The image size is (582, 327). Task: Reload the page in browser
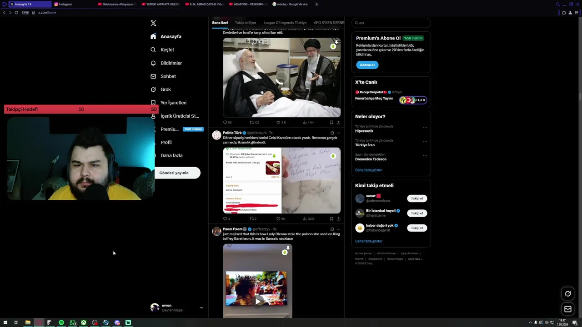pos(16,12)
